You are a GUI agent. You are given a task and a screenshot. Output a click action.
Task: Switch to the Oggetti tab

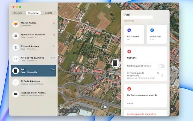[48, 13]
